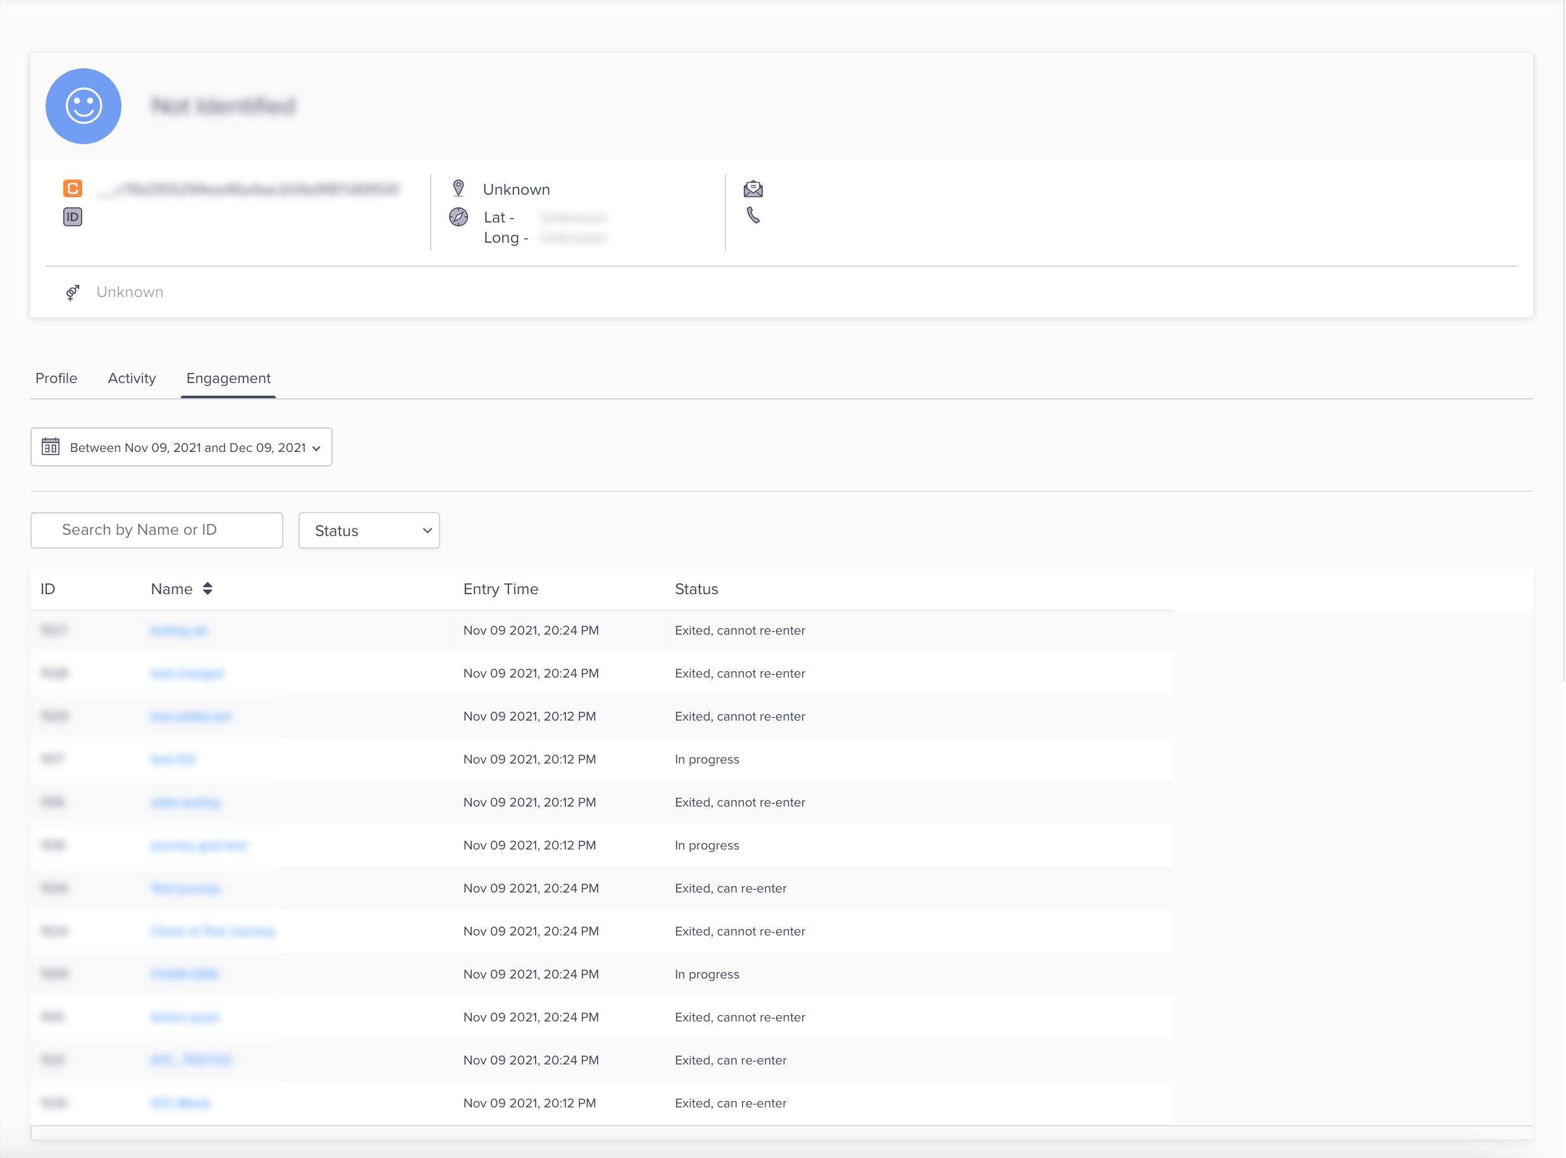1566x1158 pixels.
Task: Click the gender symbol icon
Action: click(x=73, y=292)
